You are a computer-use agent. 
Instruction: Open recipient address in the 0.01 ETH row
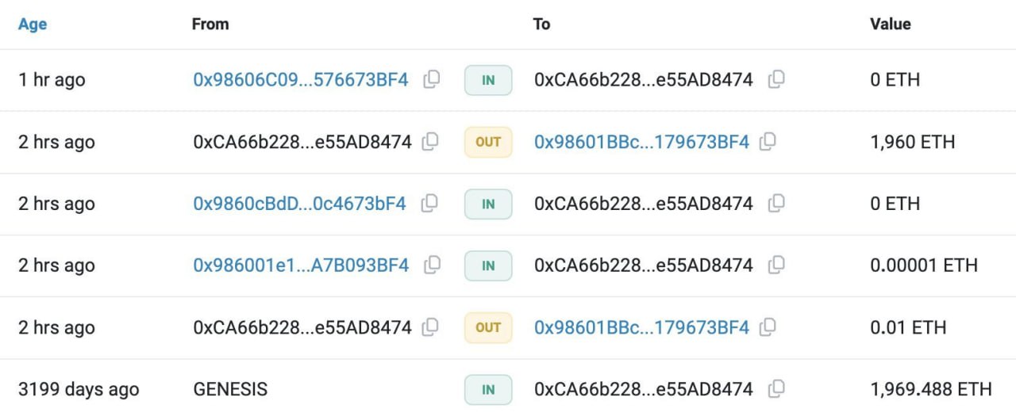[641, 327]
